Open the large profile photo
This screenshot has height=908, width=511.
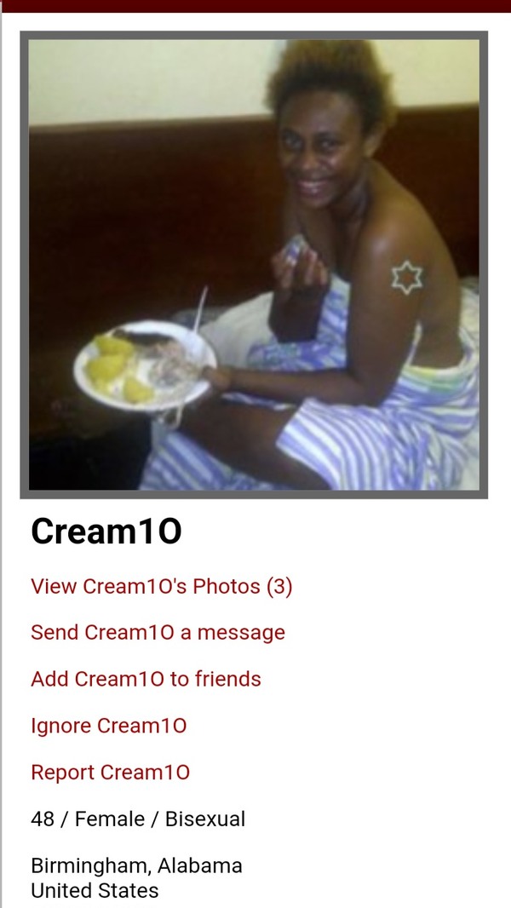[254, 265]
